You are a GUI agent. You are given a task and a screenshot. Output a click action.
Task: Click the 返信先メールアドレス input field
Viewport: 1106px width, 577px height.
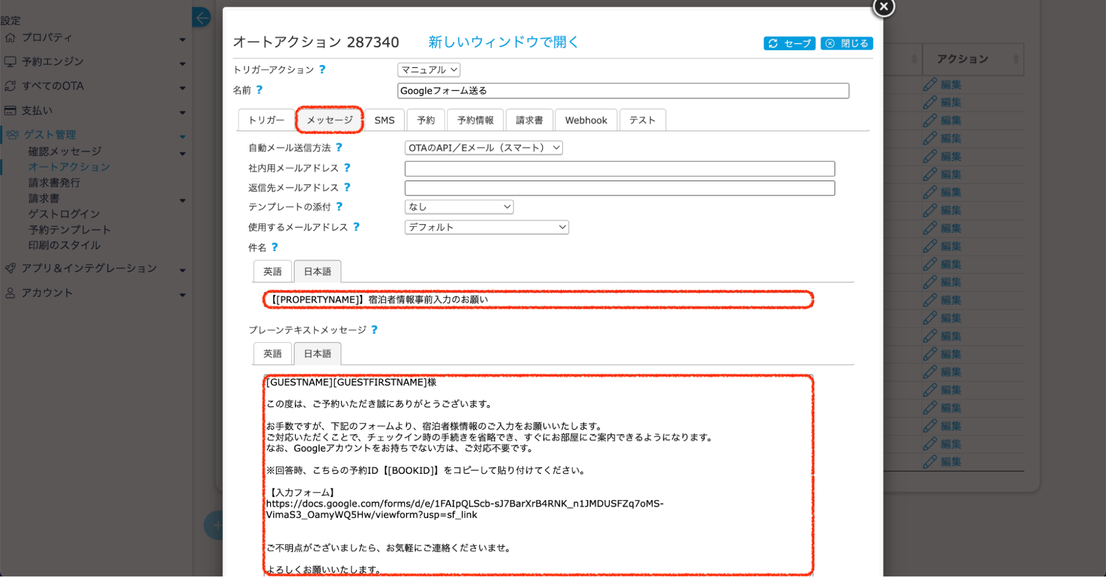tap(619, 188)
